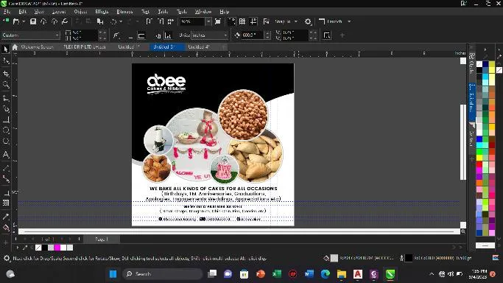Click the Save icon in the toolbar

click(32, 21)
